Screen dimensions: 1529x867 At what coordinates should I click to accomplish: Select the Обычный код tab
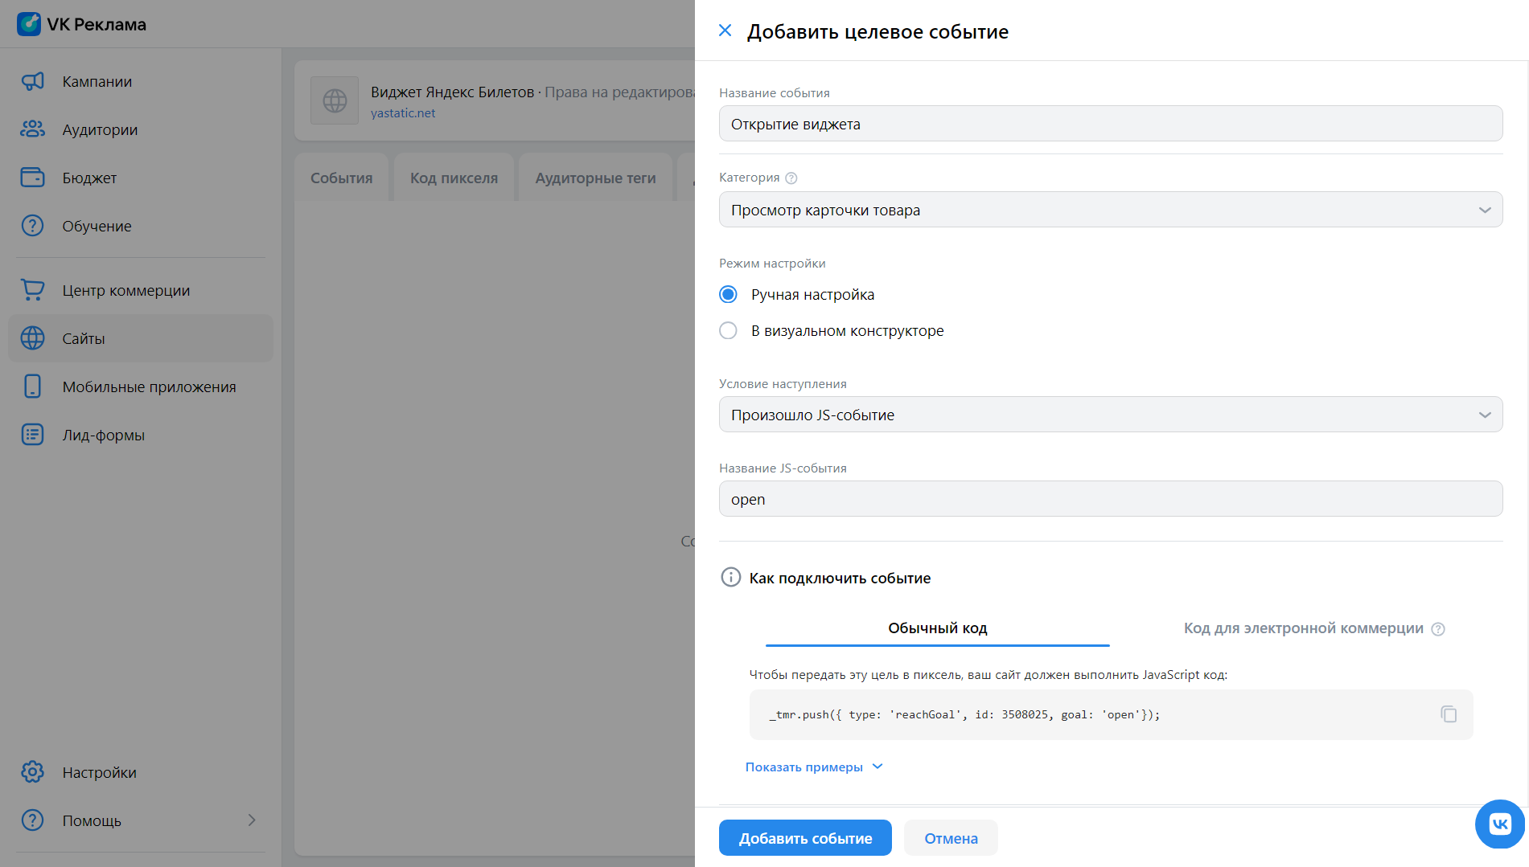937,628
